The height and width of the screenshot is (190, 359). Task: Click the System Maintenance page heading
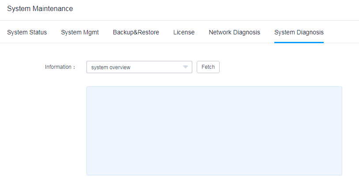click(x=40, y=9)
